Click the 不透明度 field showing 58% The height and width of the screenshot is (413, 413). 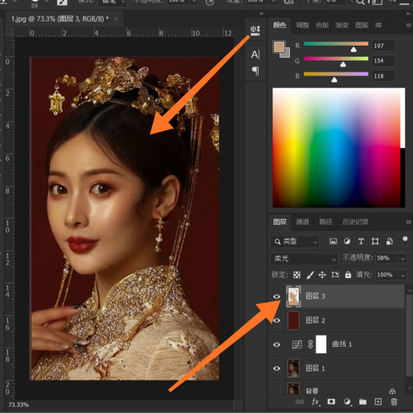coord(387,258)
